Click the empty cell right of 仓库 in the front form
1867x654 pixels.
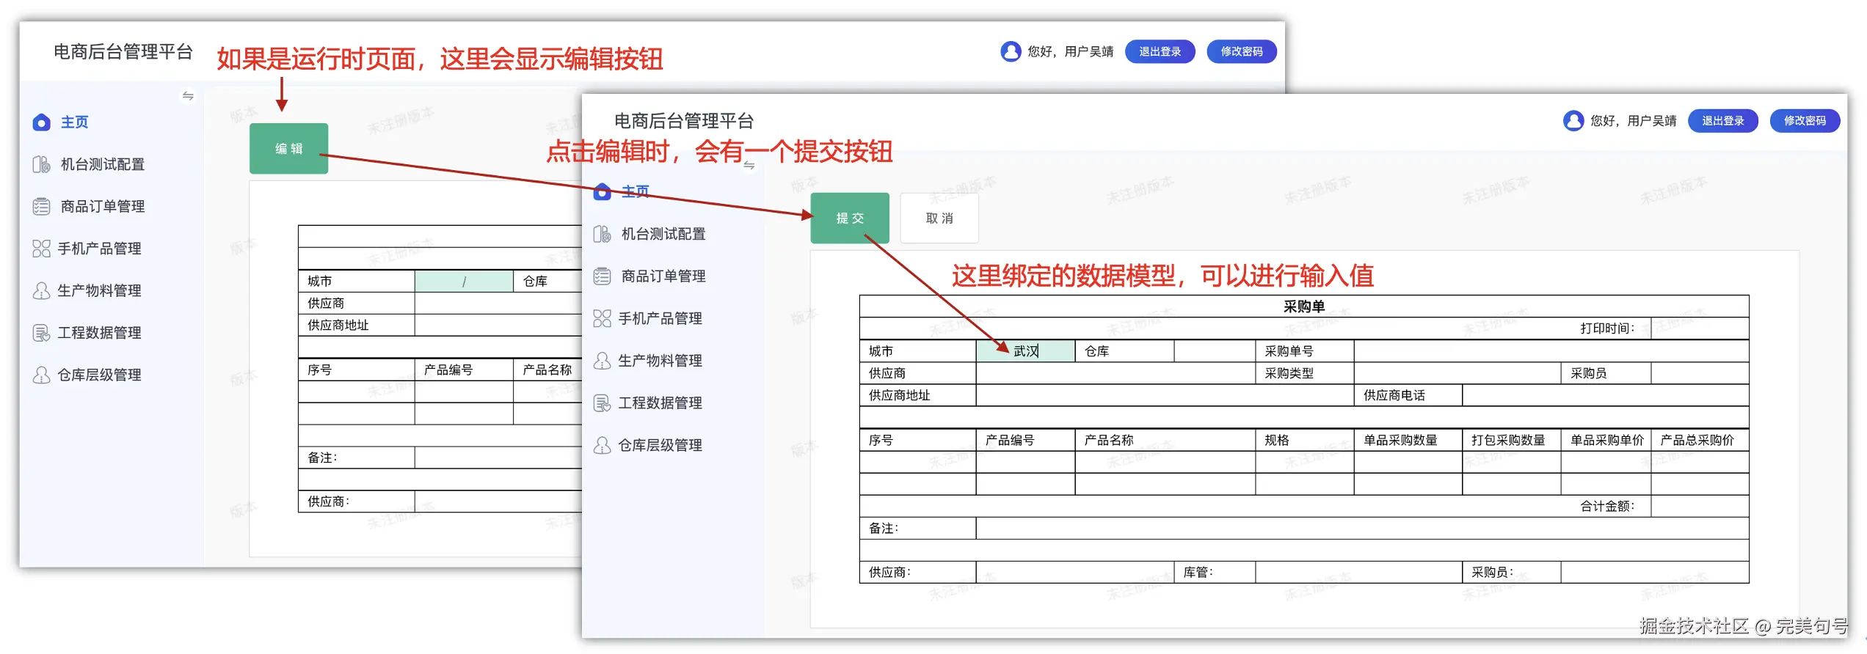tap(1215, 351)
